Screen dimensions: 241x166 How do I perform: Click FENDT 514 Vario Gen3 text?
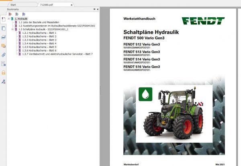pos(141,59)
